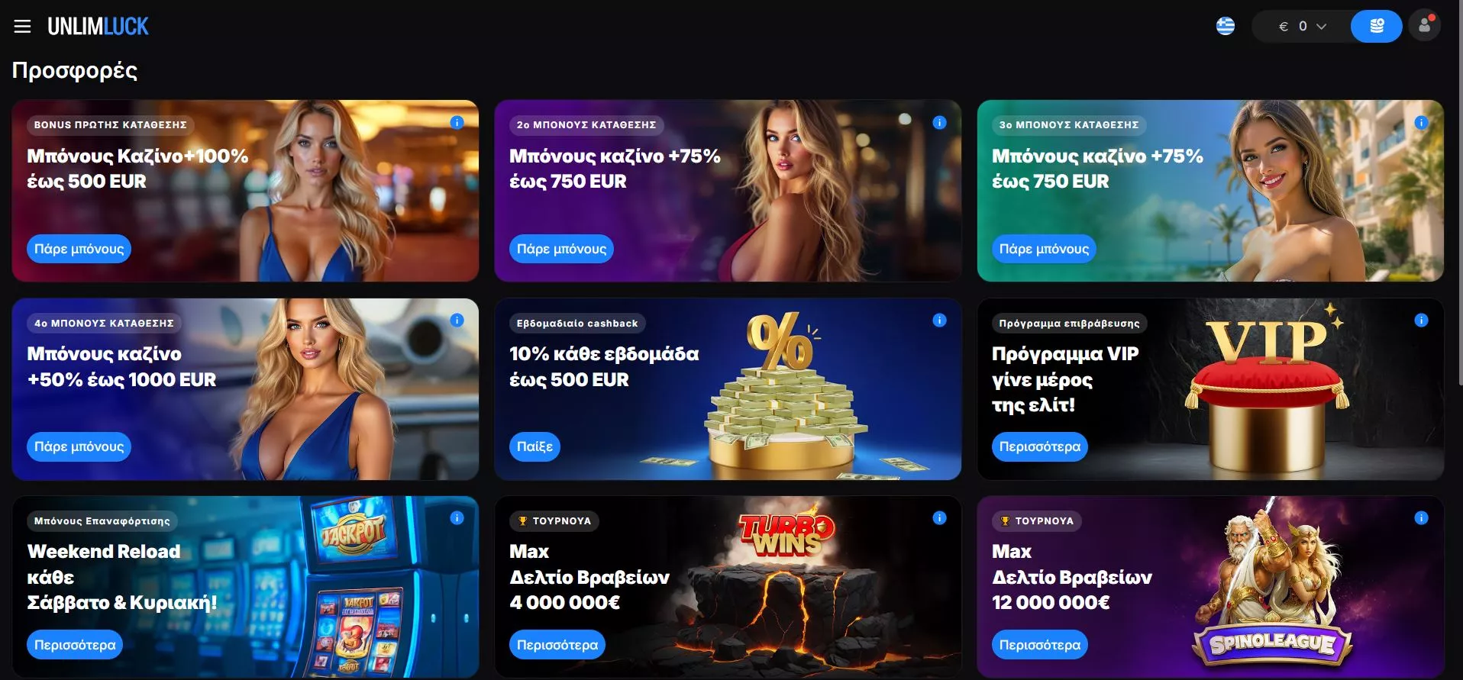This screenshot has height=680, width=1463.
Task: Expand the euro balance dropdown
Action: coord(1301,26)
